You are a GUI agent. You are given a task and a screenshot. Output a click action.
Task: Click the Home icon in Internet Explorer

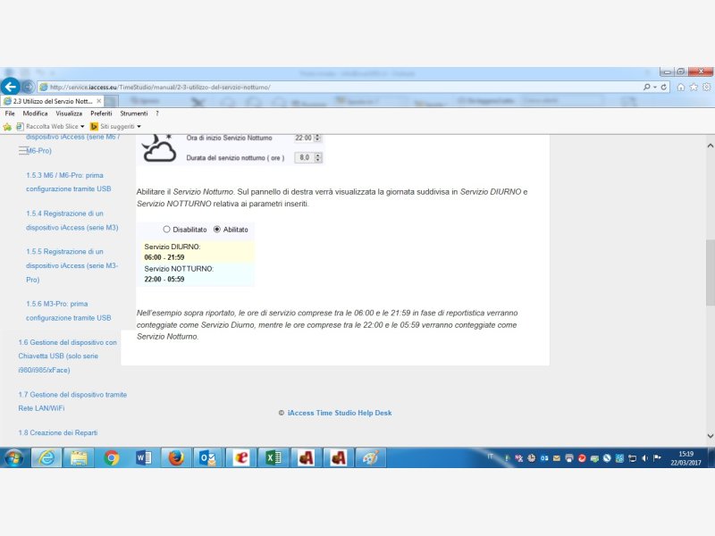681,87
